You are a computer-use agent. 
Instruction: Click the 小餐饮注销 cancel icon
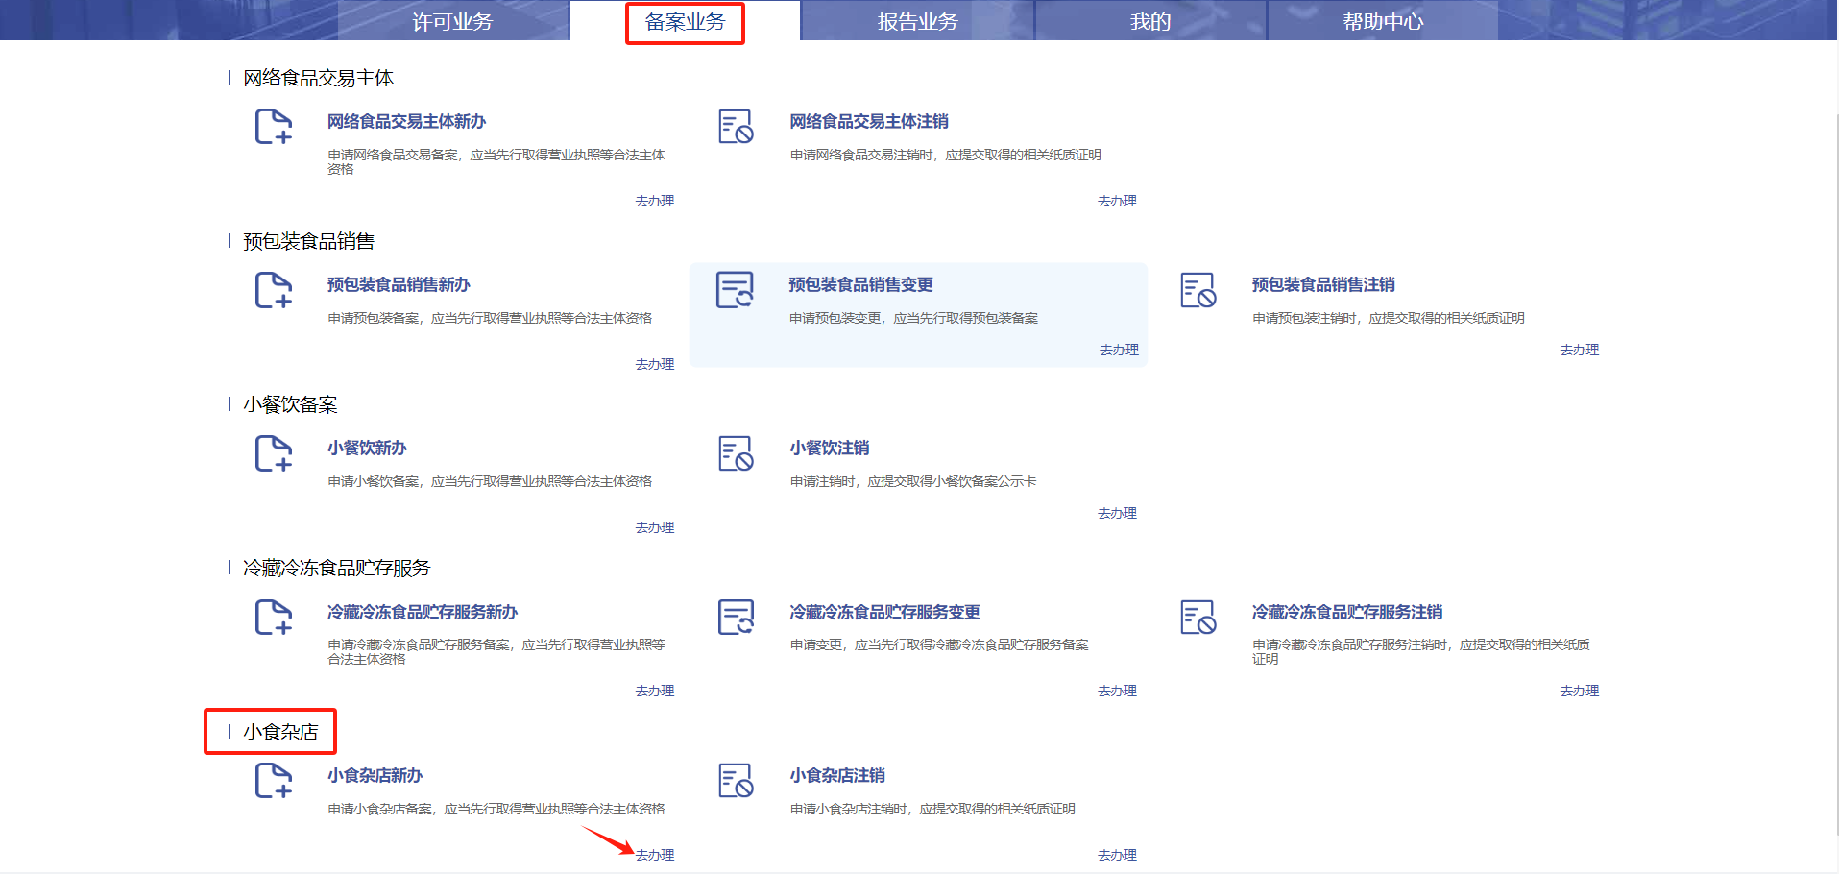tap(736, 453)
